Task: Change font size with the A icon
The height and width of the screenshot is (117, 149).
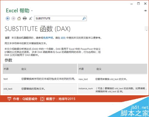Action: tap(30, 19)
